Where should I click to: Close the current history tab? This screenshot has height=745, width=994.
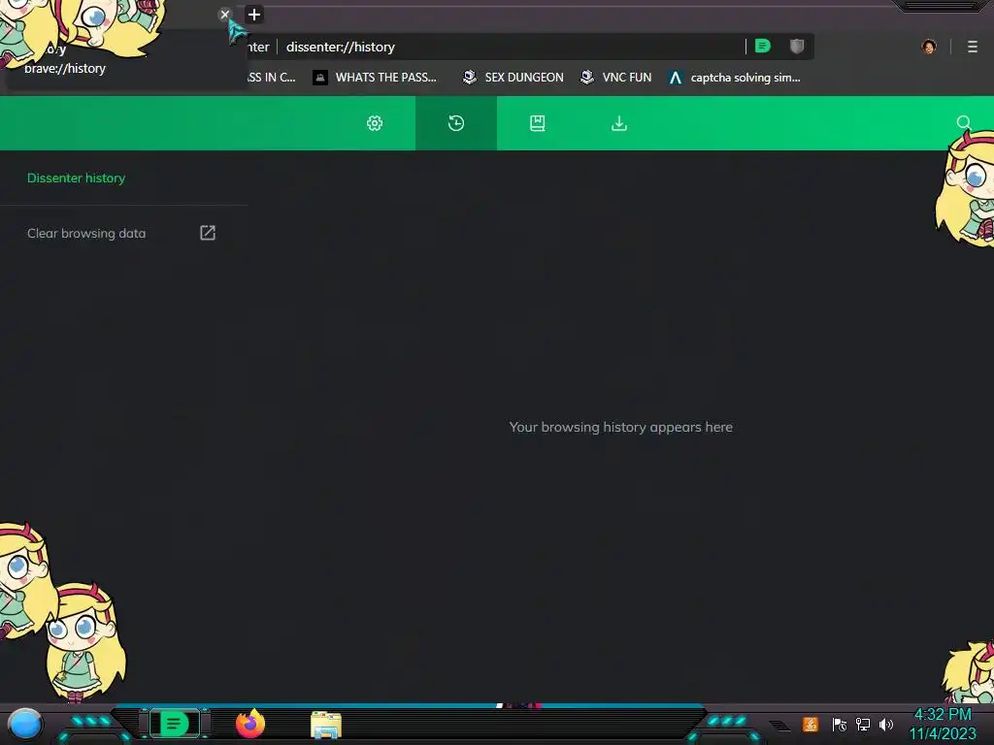(224, 14)
